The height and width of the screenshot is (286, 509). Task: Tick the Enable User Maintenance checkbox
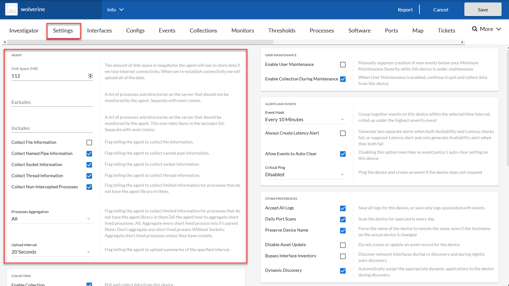point(343,65)
